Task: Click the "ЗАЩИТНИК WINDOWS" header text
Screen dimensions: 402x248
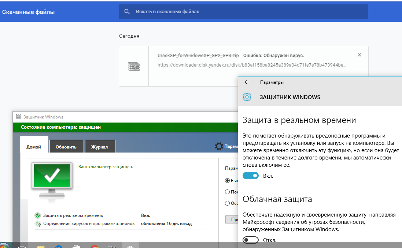Action: pos(290,97)
